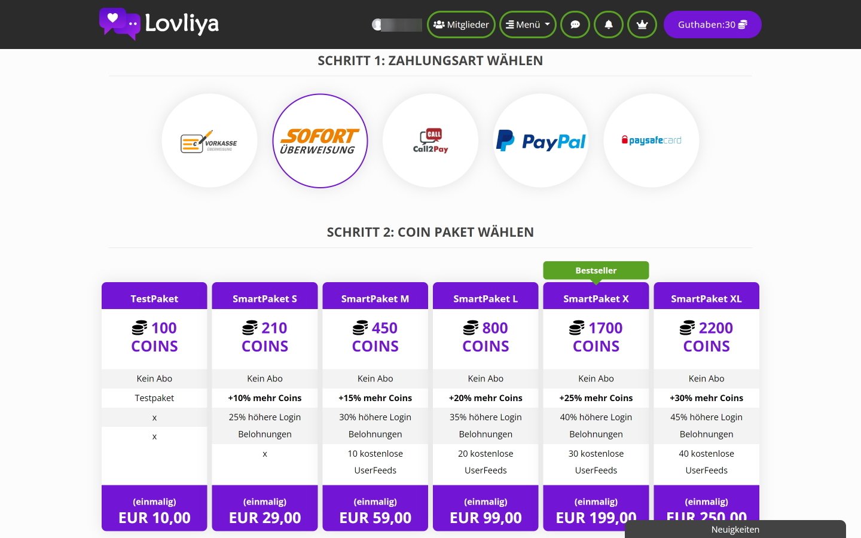861x538 pixels.
Task: Click the 2200 coins stack icon
Action: click(687, 328)
